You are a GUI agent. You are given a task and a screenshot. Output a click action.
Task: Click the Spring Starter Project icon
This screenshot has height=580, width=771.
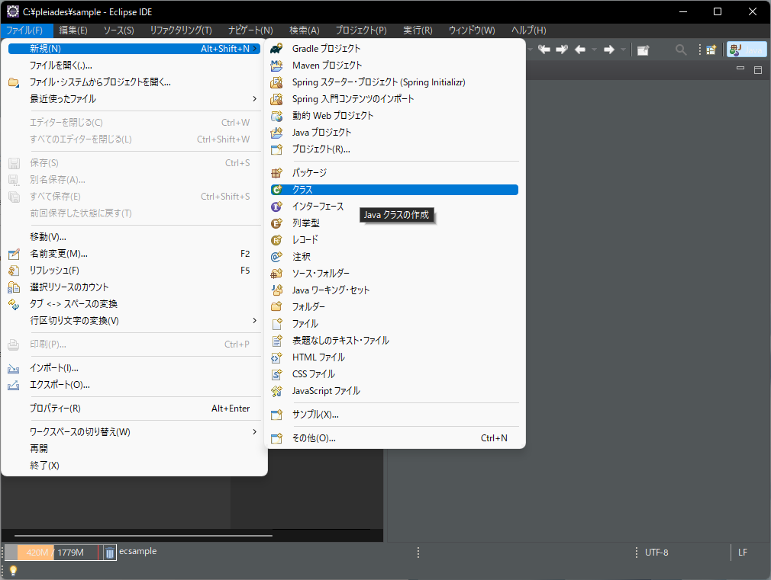pyautogui.click(x=277, y=82)
